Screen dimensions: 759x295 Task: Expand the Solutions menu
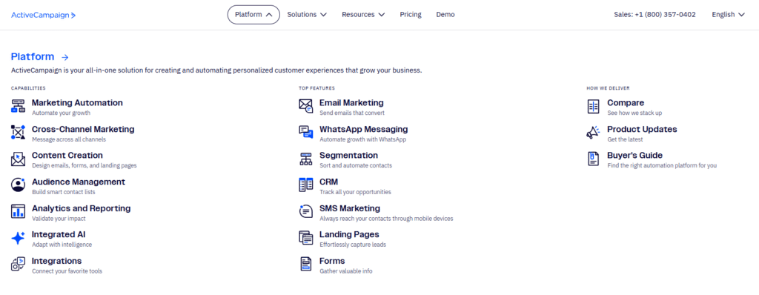point(307,15)
